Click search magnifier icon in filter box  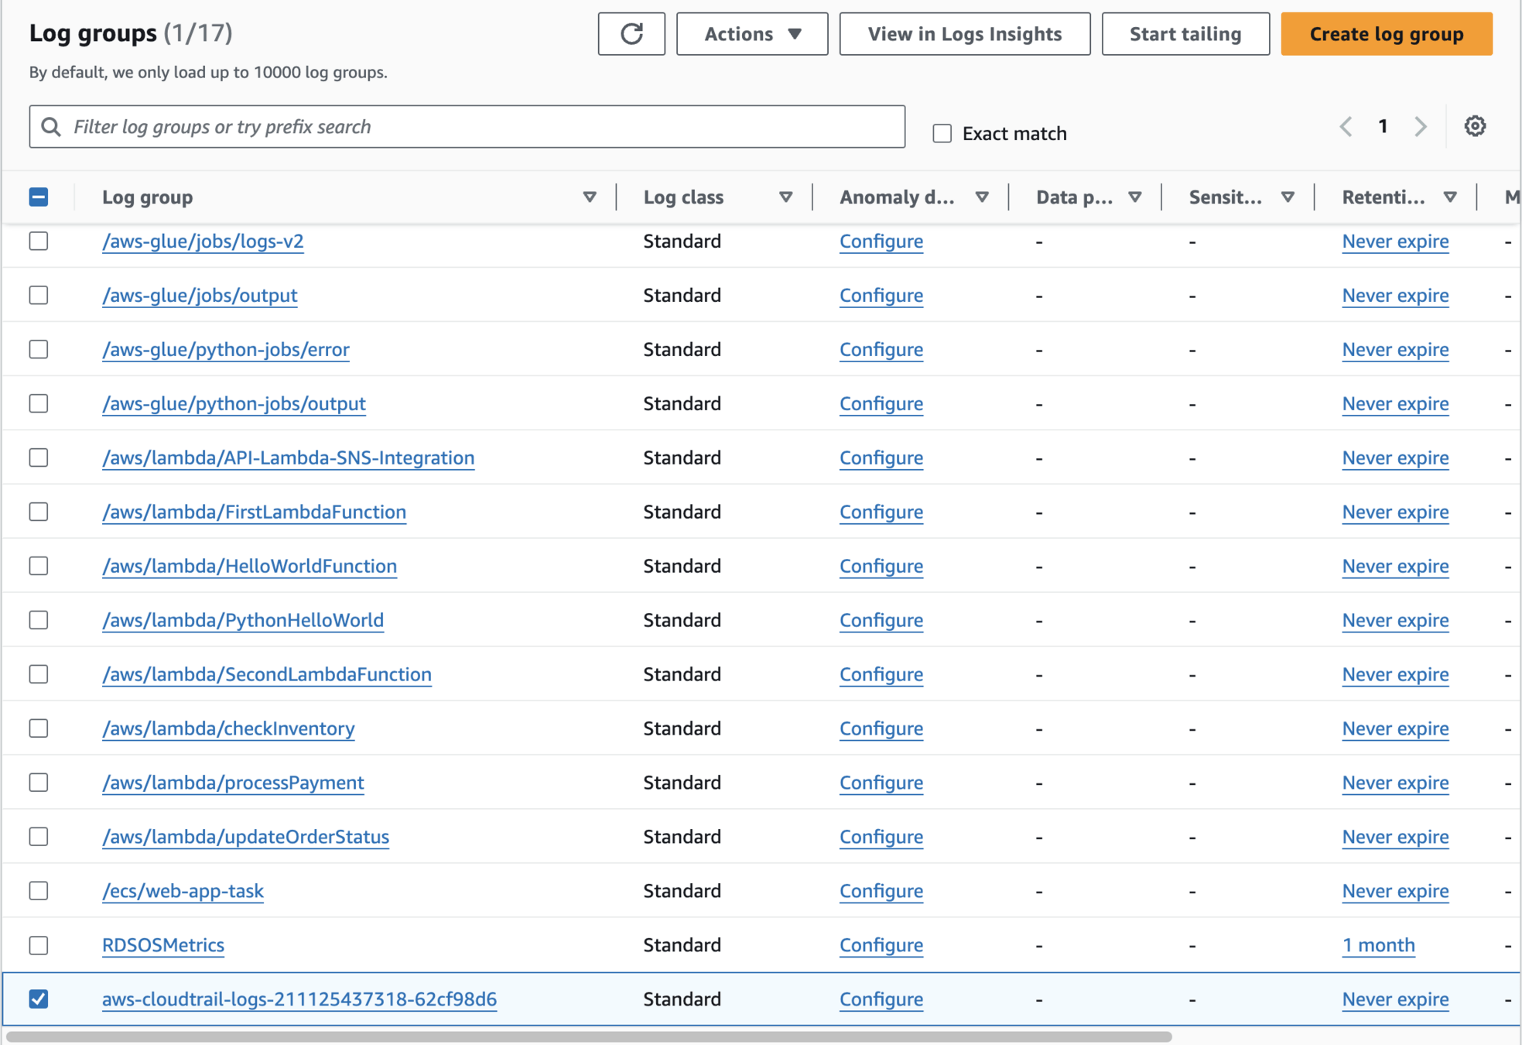point(51,127)
